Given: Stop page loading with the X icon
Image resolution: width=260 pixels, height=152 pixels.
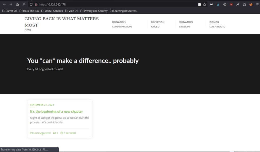Looking at the screenshot, I should [24, 4].
